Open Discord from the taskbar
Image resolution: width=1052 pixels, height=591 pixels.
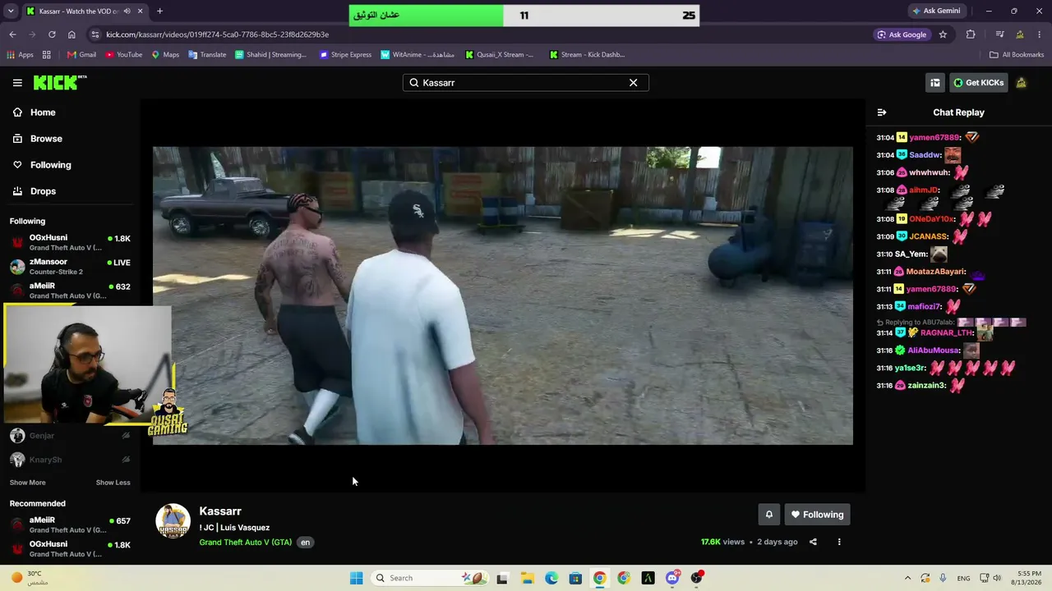point(672,578)
